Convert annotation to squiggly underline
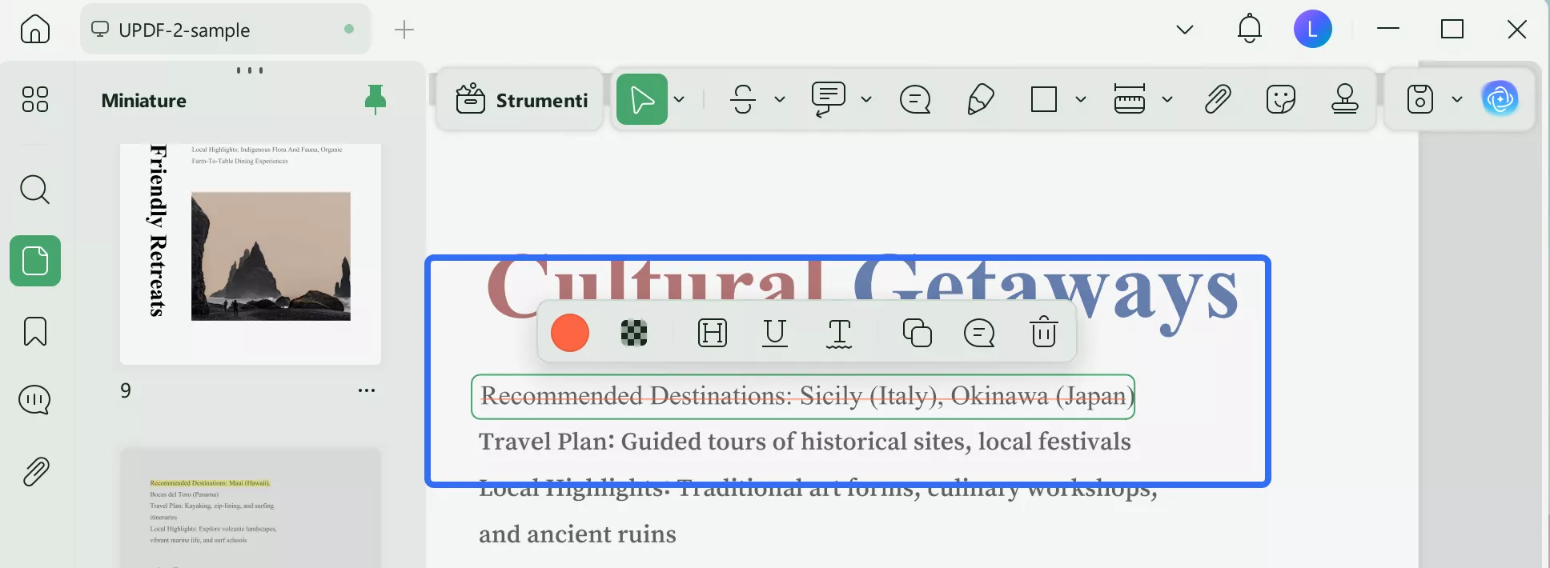Viewport: 1550px width, 568px height. tap(839, 333)
